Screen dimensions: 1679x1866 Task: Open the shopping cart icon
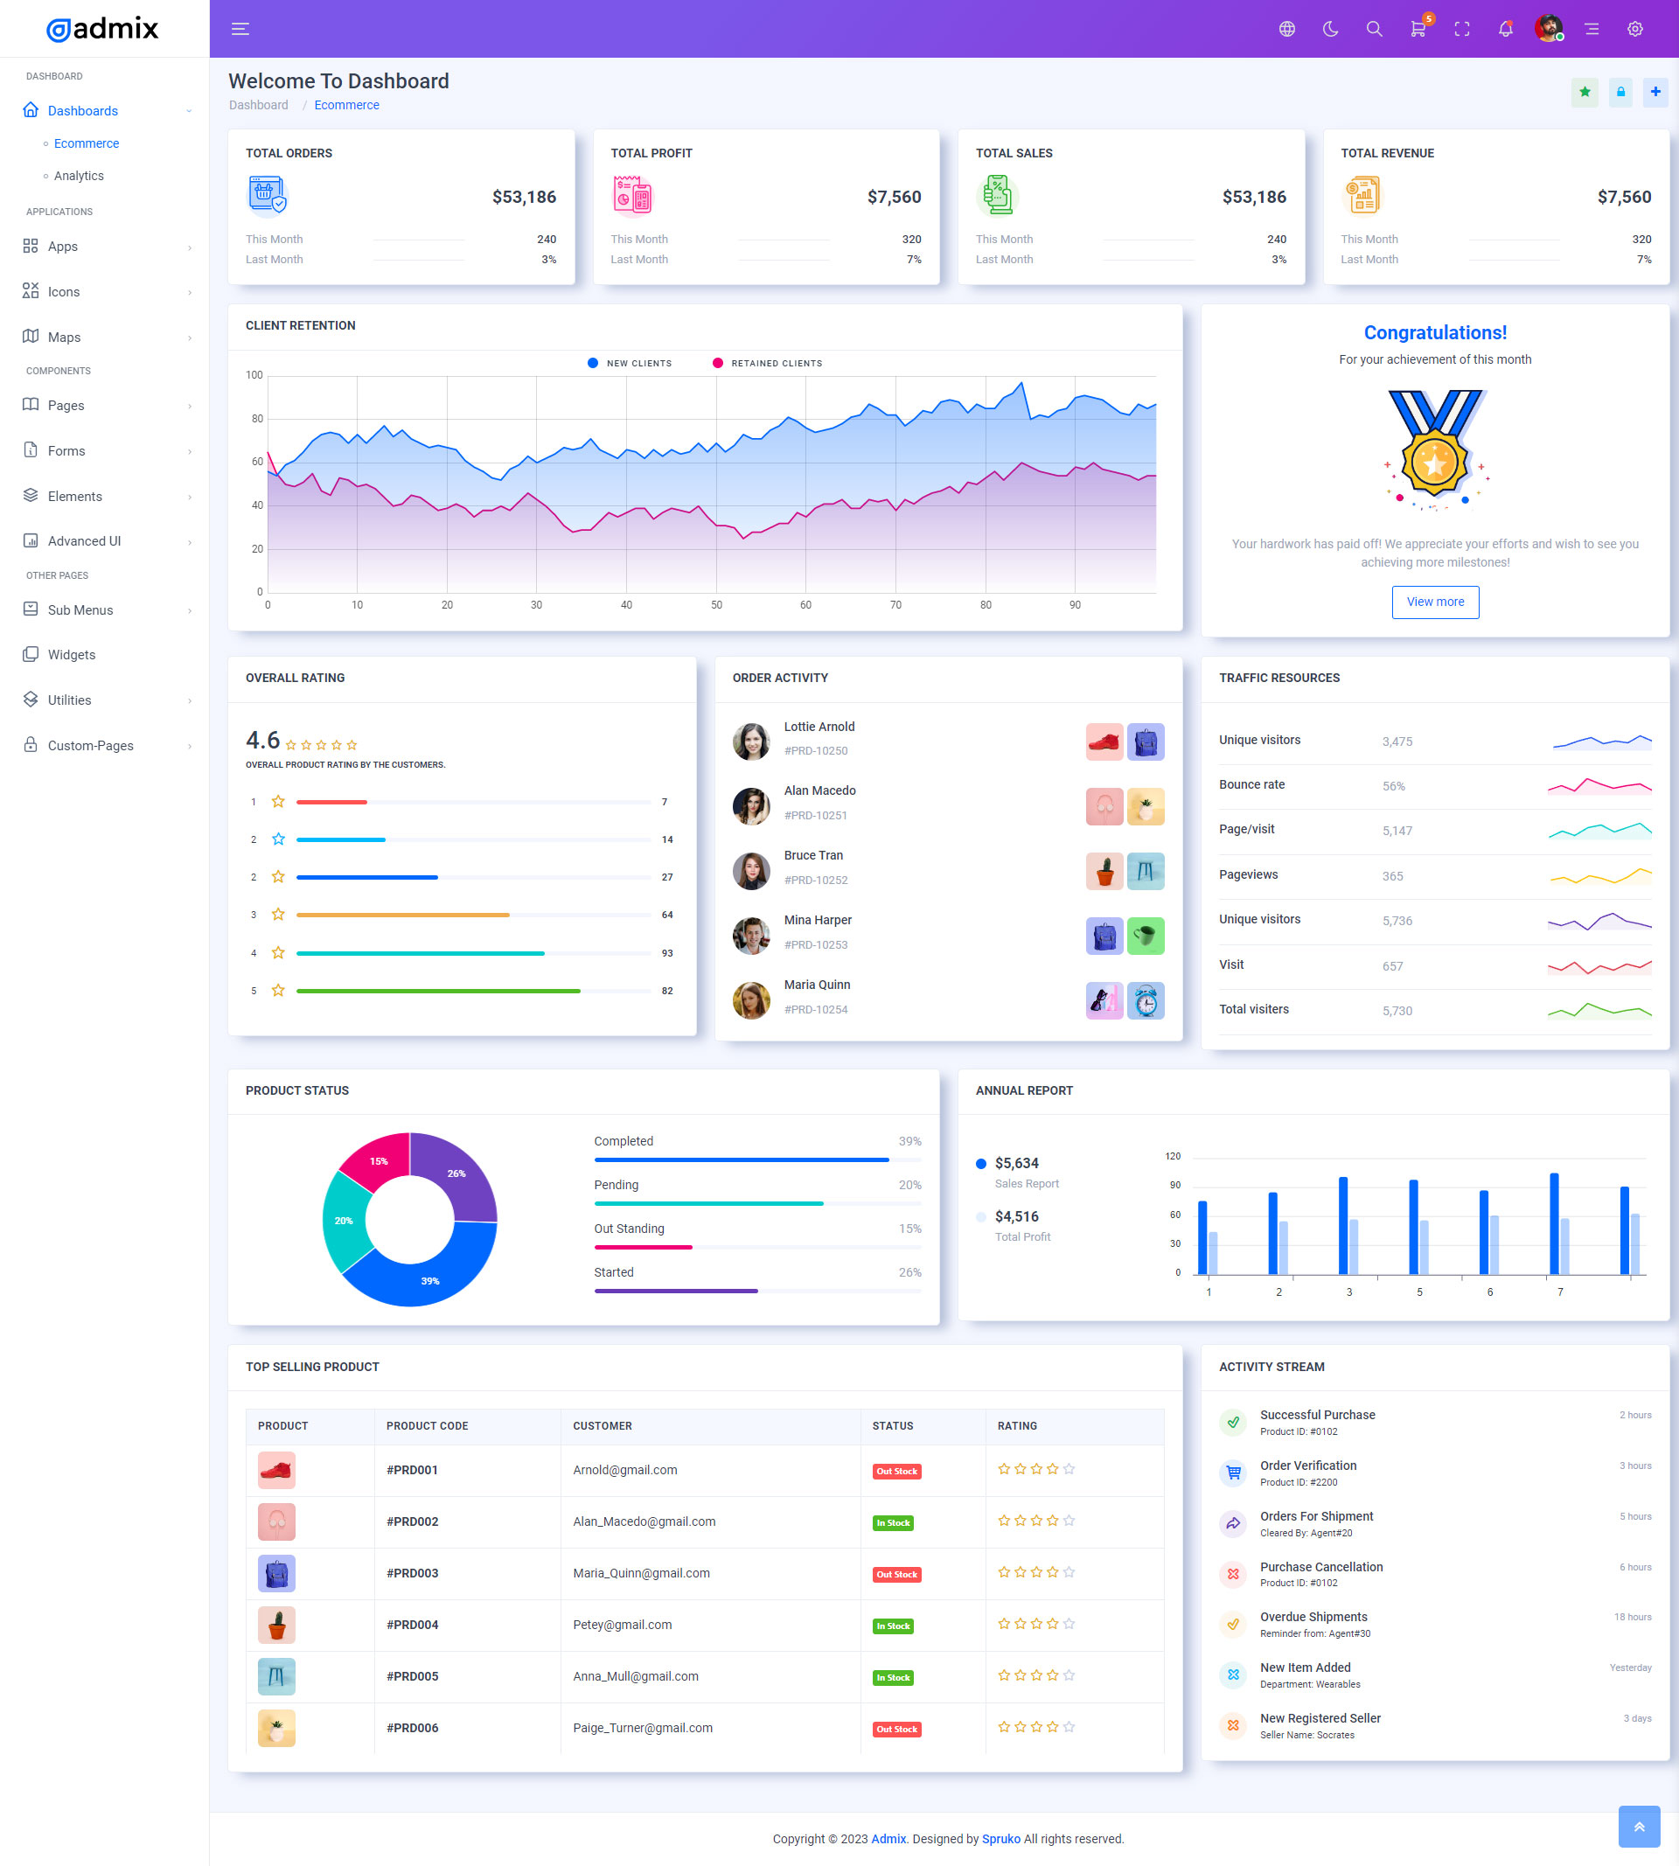[1418, 29]
